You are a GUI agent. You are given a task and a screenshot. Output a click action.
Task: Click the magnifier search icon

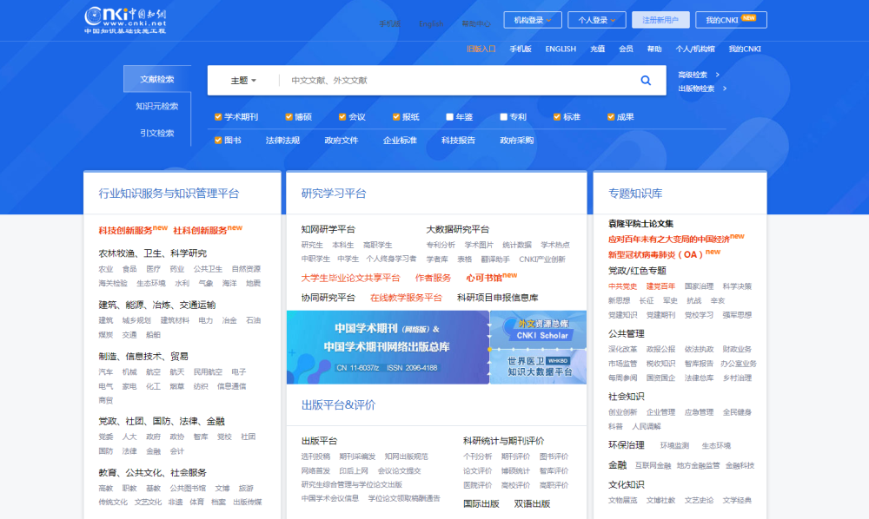(646, 80)
